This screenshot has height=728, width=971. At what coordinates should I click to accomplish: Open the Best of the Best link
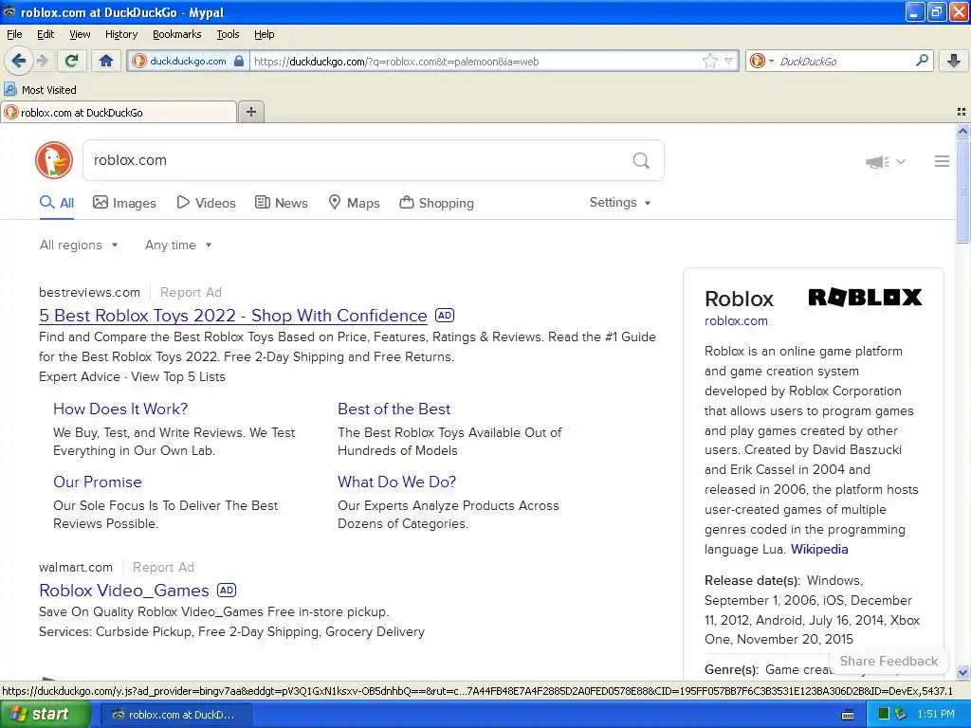tap(394, 409)
